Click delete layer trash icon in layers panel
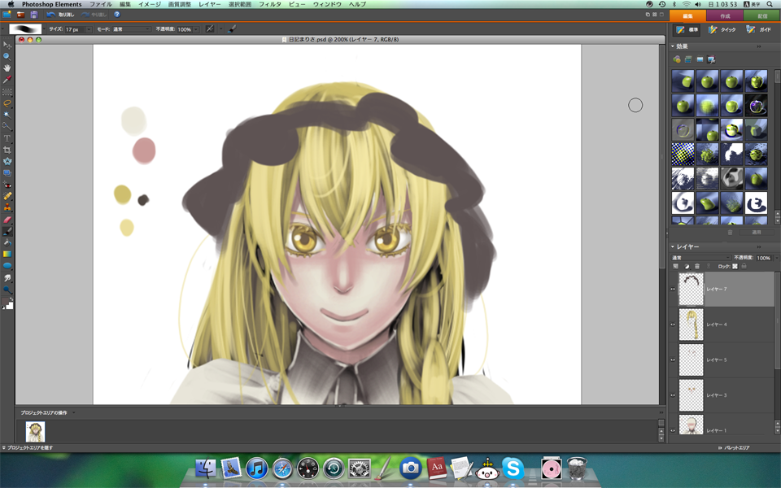This screenshot has height=488, width=781. [697, 267]
